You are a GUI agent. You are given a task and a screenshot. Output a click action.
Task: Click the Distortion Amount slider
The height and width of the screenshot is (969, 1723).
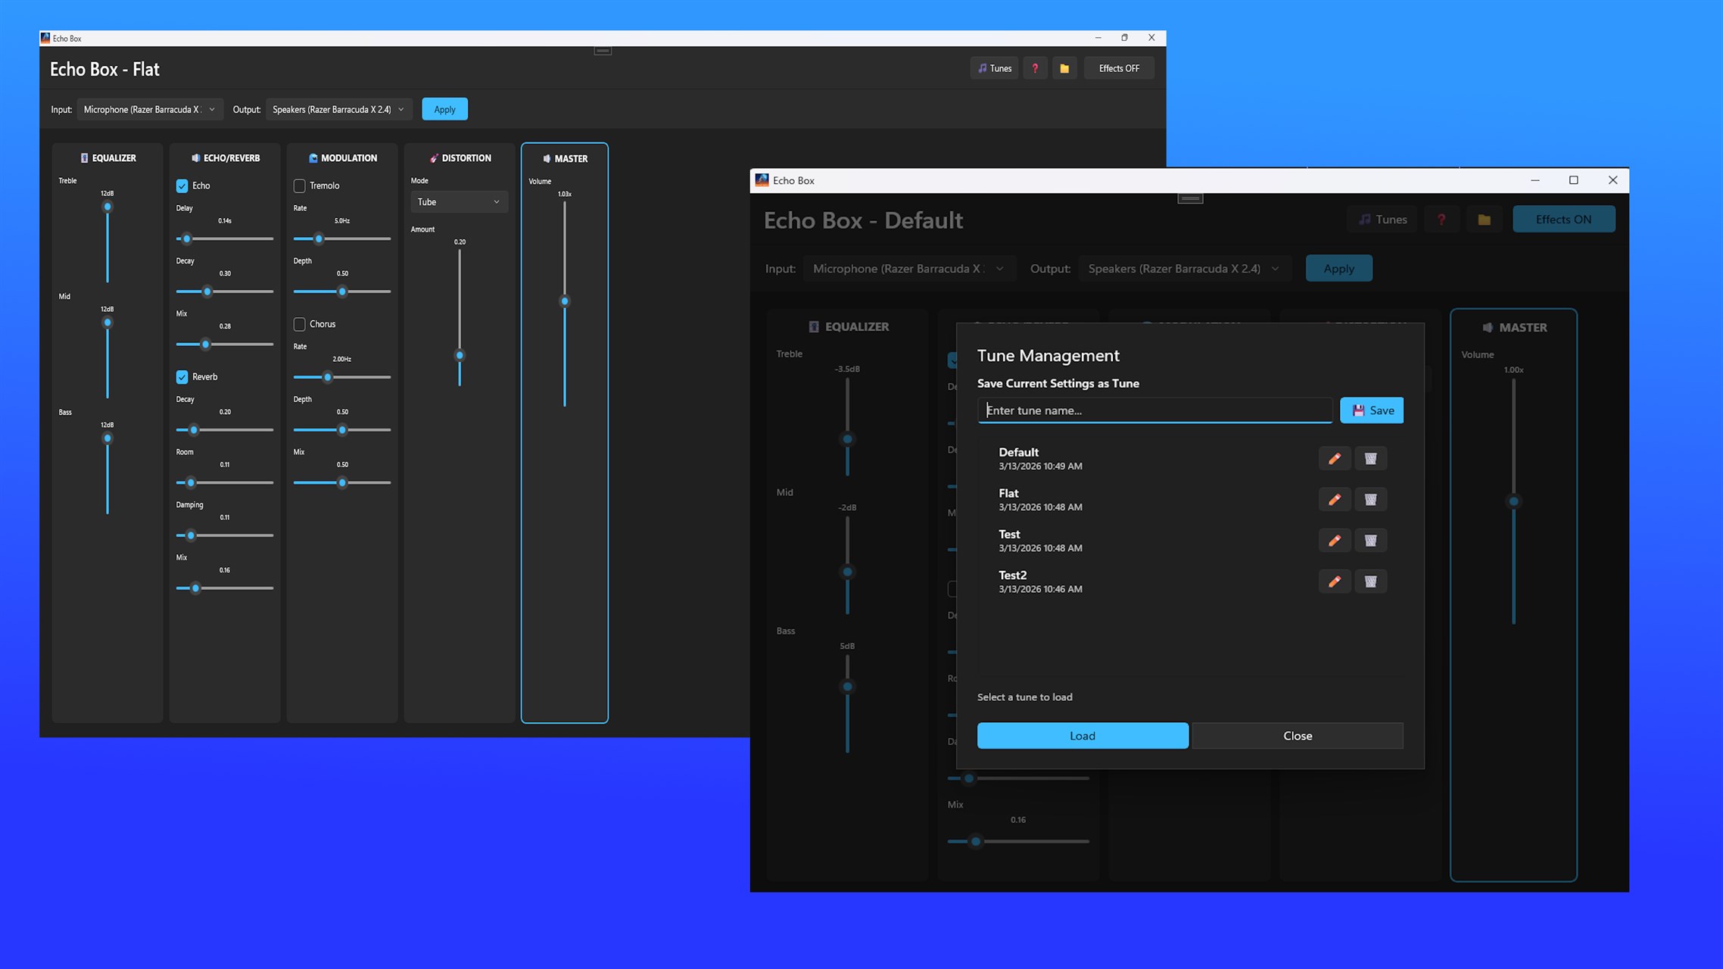(460, 317)
